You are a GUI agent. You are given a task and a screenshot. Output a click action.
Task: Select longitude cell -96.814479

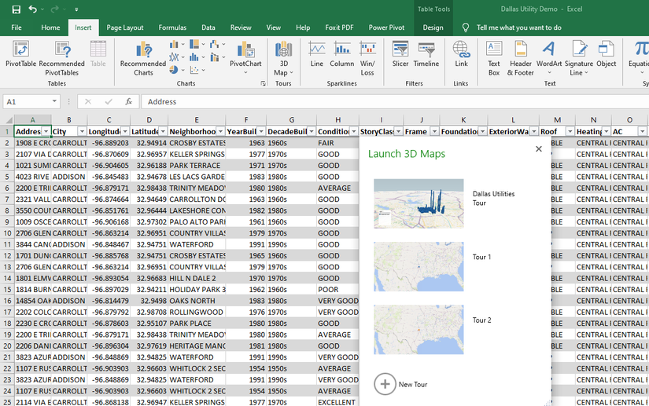(109, 301)
